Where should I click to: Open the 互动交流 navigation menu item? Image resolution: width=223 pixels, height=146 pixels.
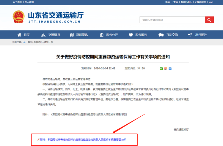[x=172, y=35]
